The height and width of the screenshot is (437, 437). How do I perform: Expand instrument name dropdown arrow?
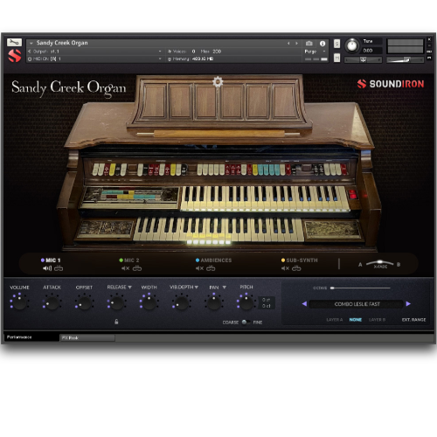(31, 43)
